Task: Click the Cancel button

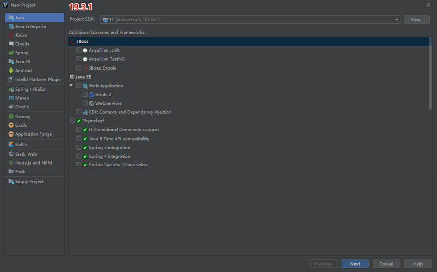Action: pos(386,264)
